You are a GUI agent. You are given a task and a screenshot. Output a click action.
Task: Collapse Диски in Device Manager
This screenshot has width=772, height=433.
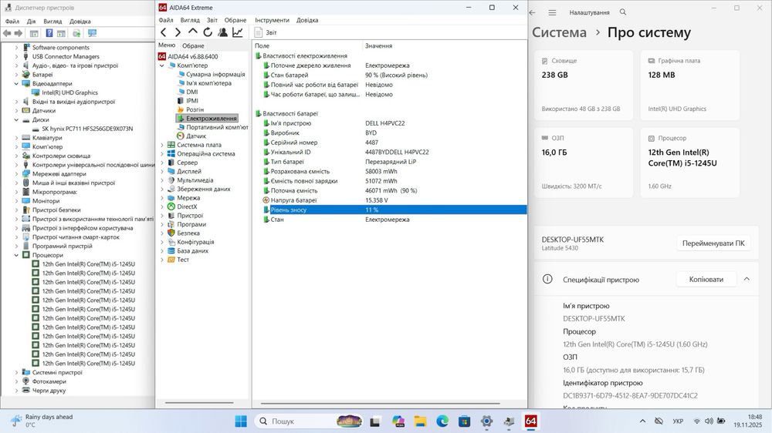(x=16, y=120)
